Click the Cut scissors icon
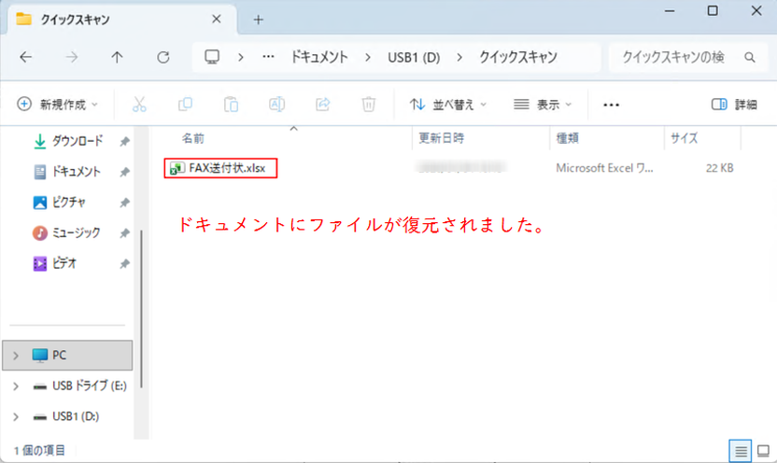 click(x=139, y=105)
